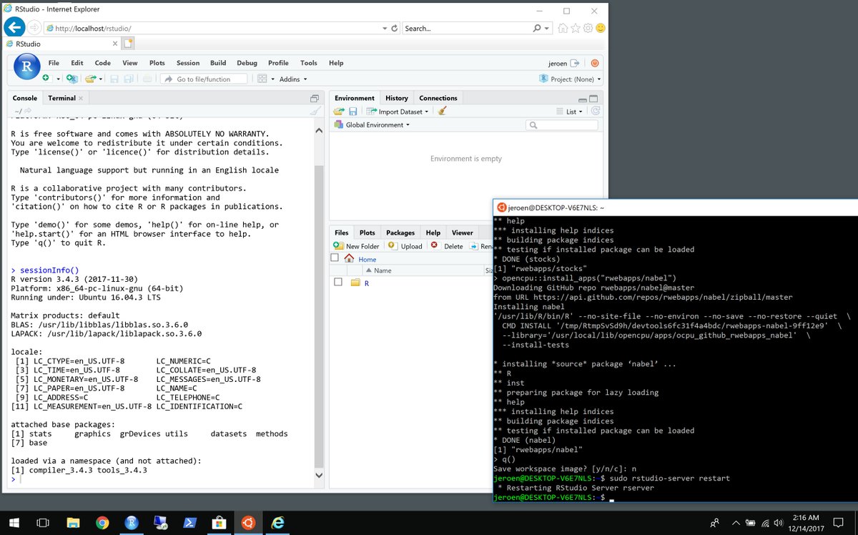Viewport: 858px width, 535px height.
Task: Maximize the Console pane
Action: (x=315, y=99)
